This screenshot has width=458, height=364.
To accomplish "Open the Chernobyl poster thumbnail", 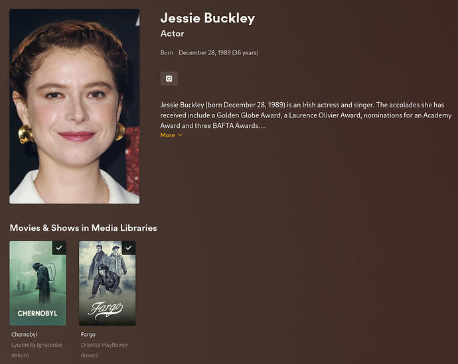I will [x=38, y=283].
